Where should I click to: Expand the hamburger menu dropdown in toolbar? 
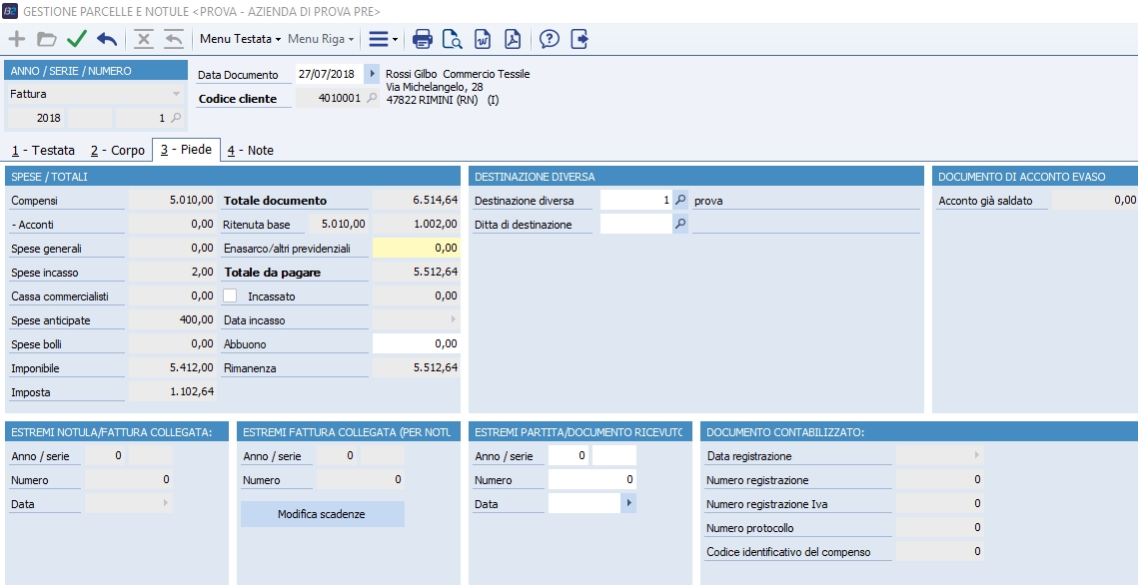(383, 39)
